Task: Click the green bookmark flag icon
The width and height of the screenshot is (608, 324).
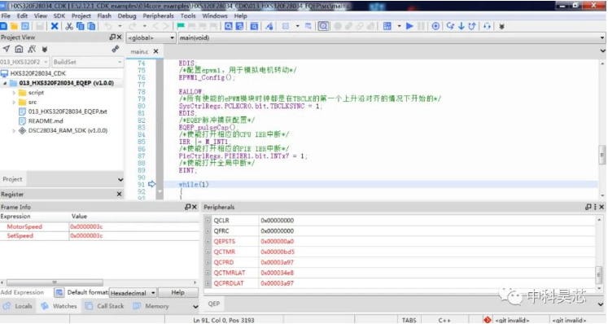Action: (x=181, y=26)
